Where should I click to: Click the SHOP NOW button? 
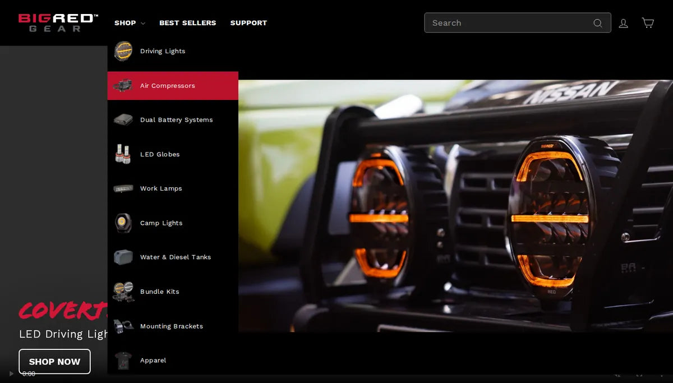pyautogui.click(x=54, y=362)
